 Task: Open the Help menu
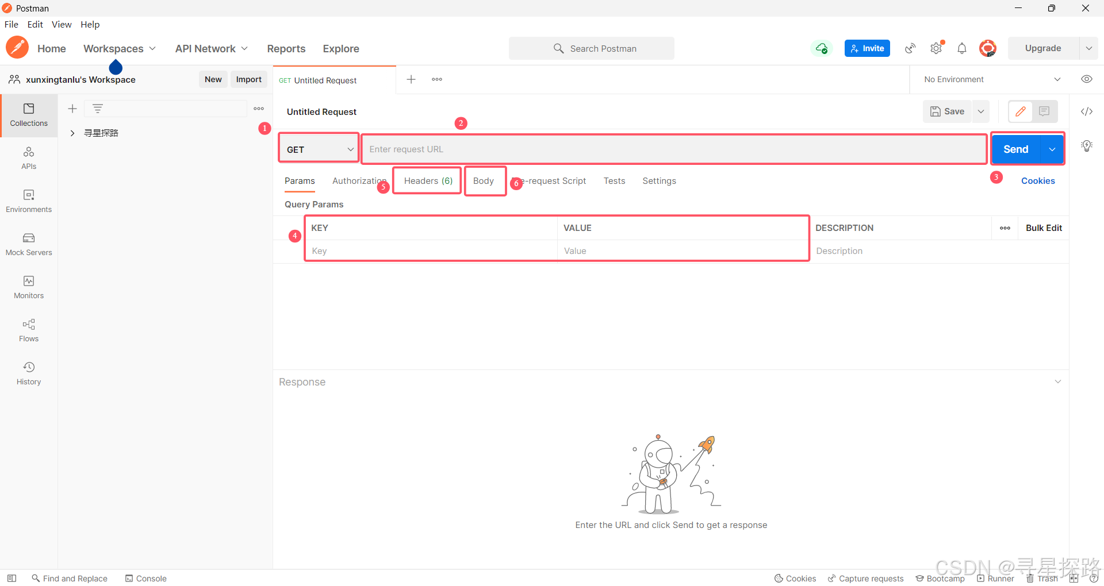(90, 24)
